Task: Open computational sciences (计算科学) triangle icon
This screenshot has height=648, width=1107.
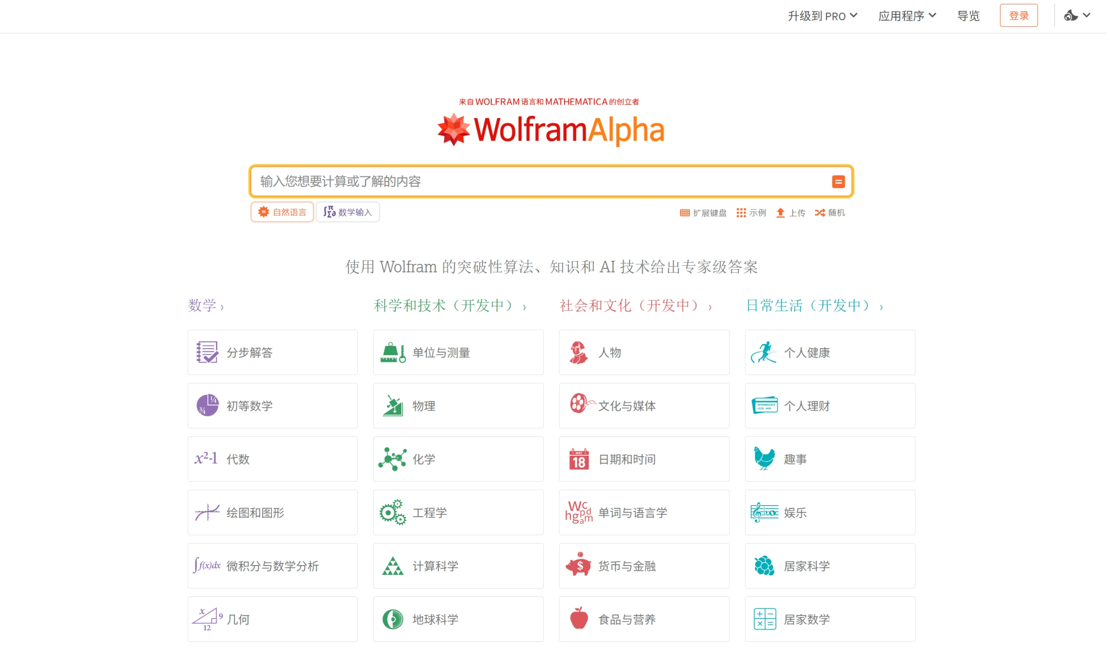Action: click(393, 566)
